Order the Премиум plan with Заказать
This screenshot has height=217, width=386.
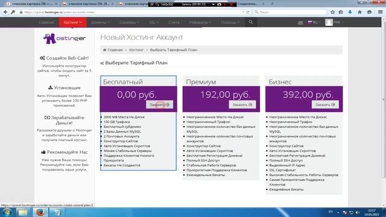(242, 104)
